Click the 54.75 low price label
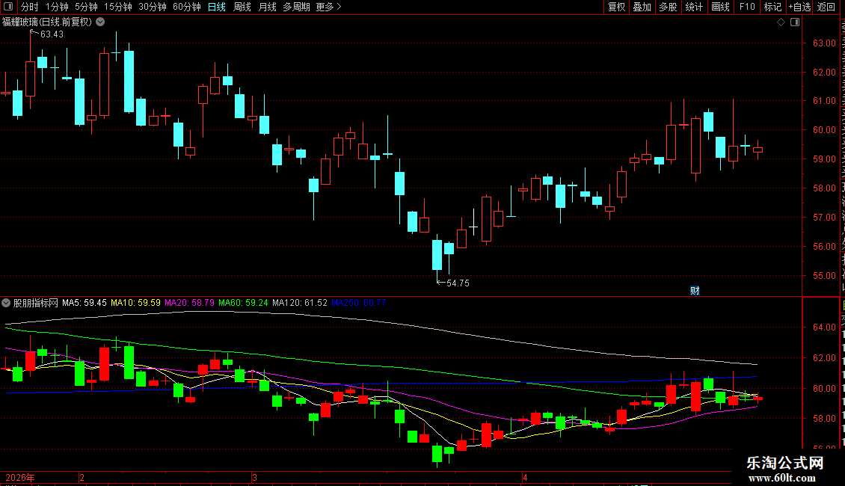Image resolution: width=845 pixels, height=486 pixels. click(x=458, y=283)
